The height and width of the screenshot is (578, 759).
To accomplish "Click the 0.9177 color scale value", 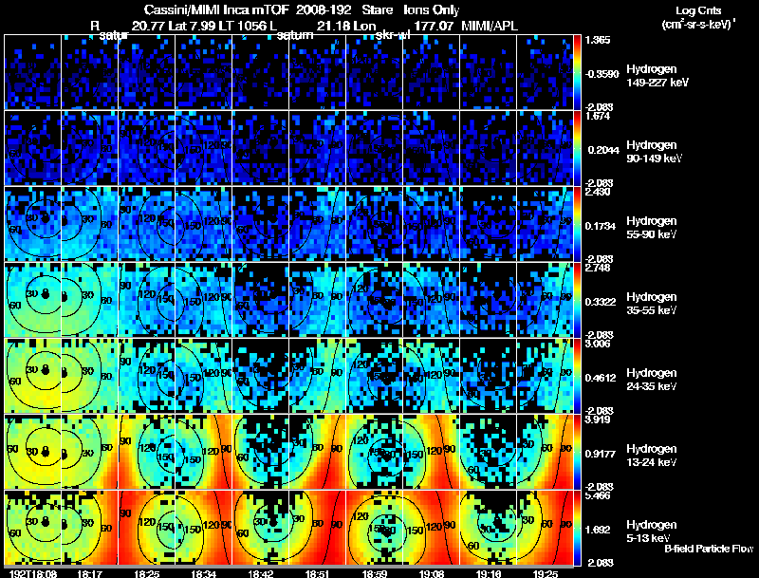I will click(601, 454).
